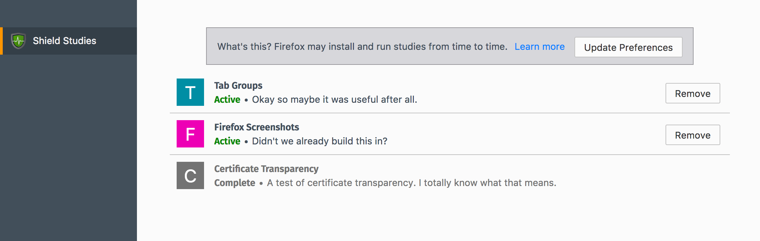Open the Learn more link
760x241 pixels.
(x=540, y=46)
